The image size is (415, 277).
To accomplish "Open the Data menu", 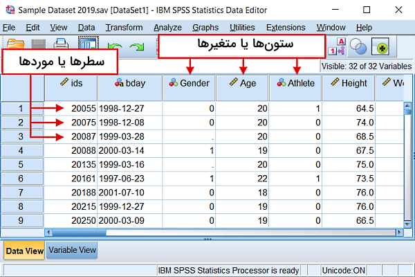I will 86,28.
